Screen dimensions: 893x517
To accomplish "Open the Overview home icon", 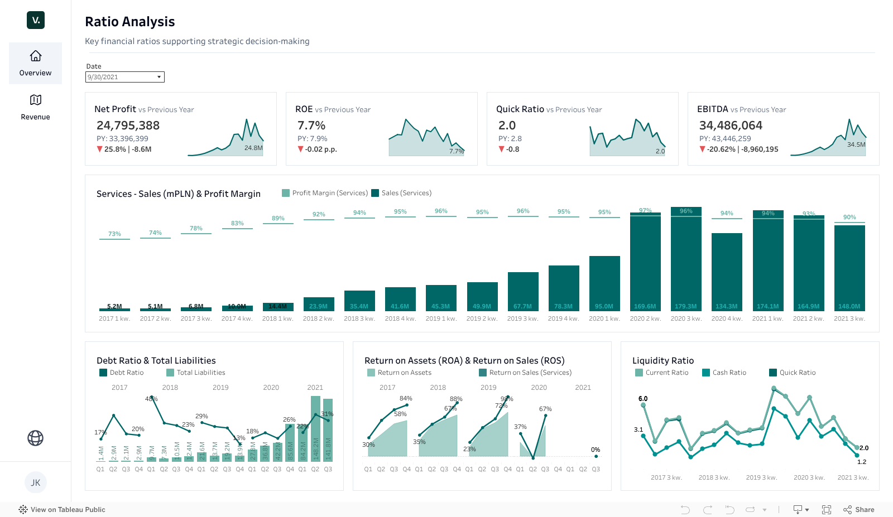I will pyautogui.click(x=36, y=56).
